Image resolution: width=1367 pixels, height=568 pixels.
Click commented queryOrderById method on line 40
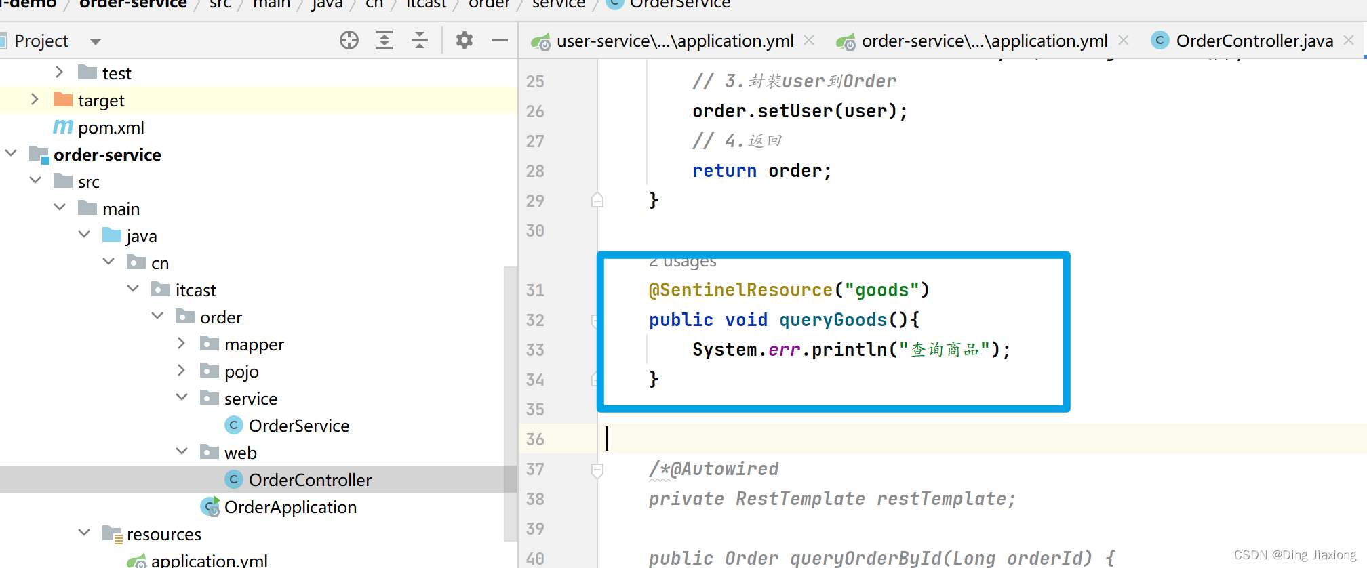click(881, 558)
